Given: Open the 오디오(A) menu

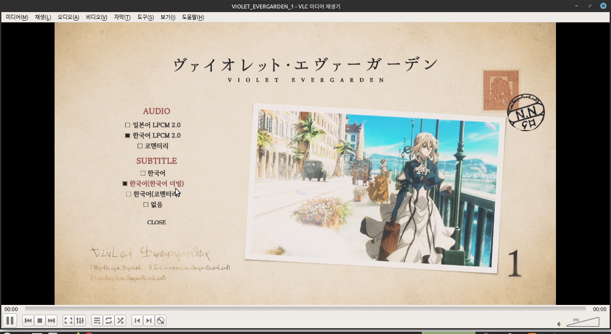Looking at the screenshot, I should 68,17.
